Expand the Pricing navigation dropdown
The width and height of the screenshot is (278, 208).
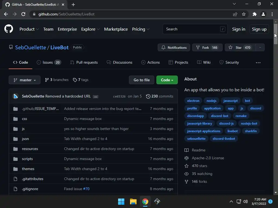pos(141,29)
